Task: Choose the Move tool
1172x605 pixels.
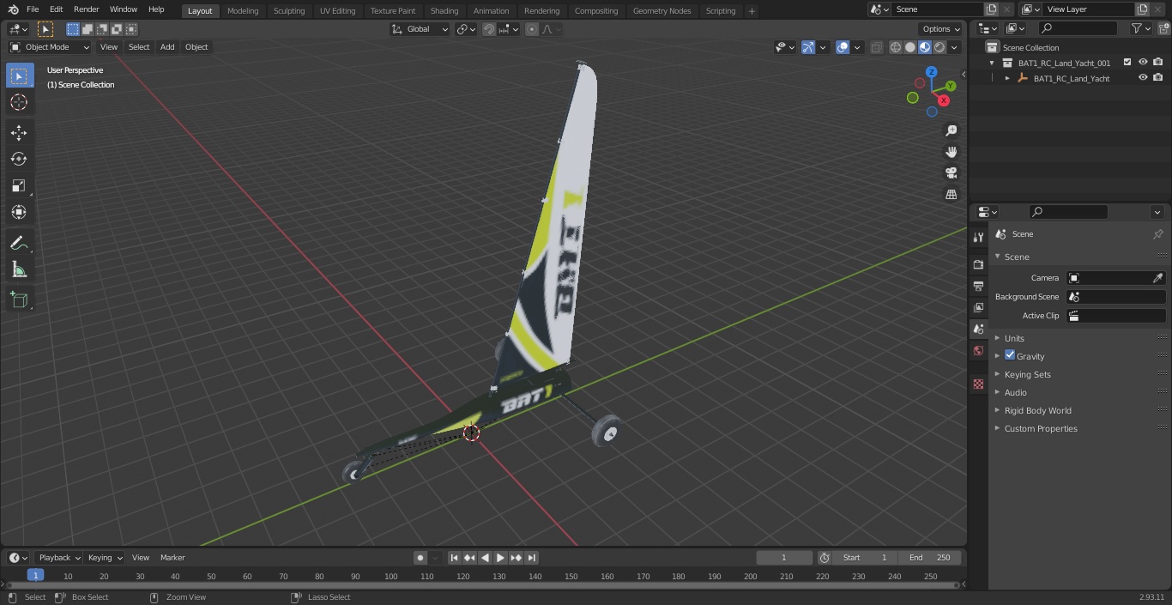Action: (19, 132)
